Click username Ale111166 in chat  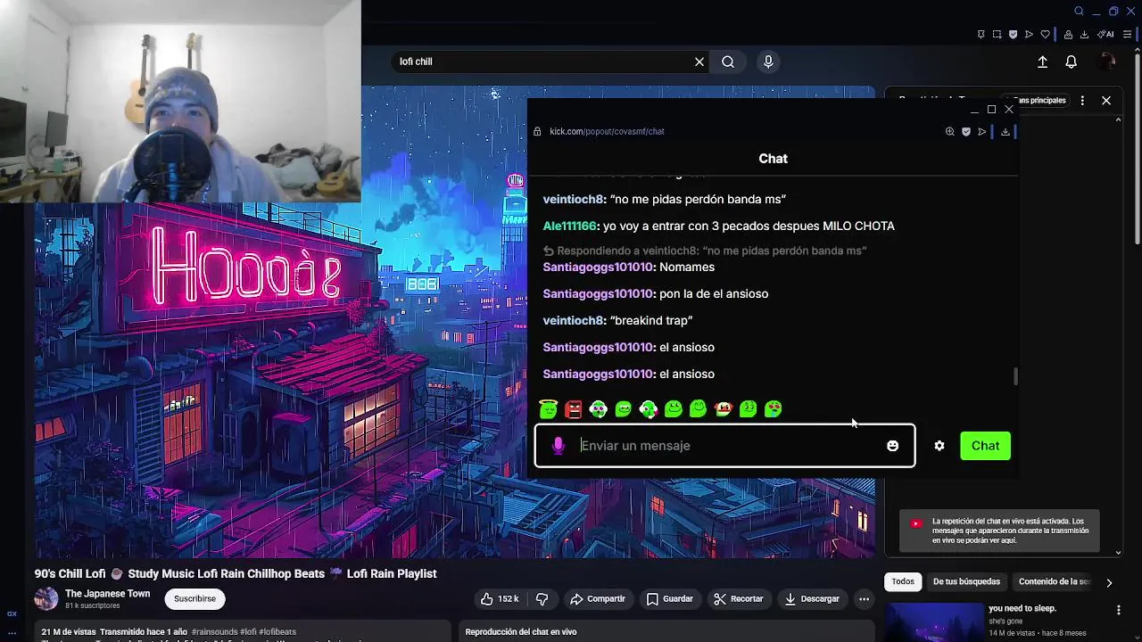coord(569,226)
